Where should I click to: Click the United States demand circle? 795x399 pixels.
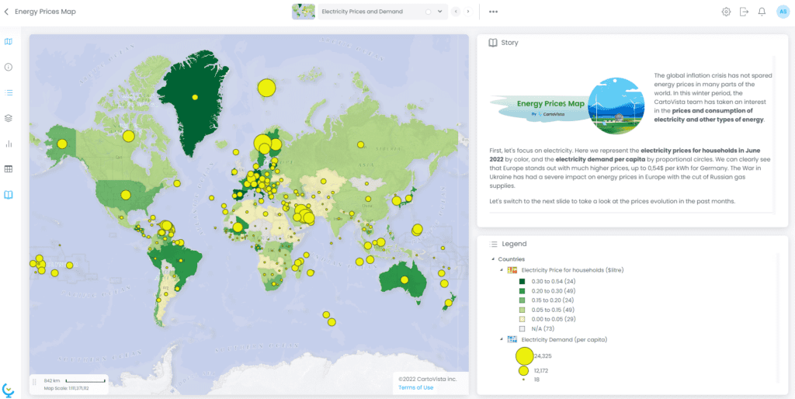125,195
